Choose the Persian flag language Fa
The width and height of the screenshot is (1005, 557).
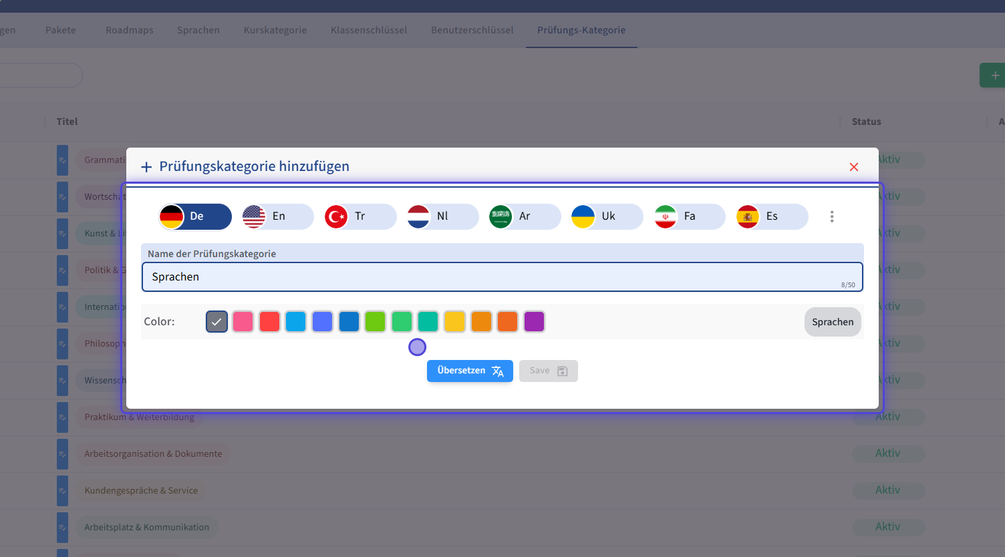pos(689,216)
